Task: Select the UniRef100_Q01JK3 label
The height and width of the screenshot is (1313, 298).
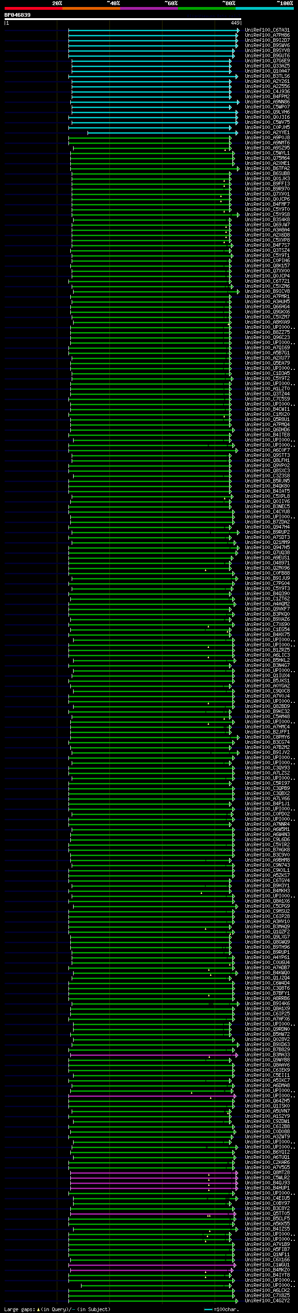Action: point(267,179)
